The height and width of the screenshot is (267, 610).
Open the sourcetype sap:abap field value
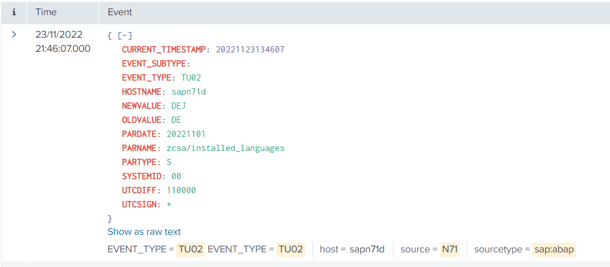554,249
